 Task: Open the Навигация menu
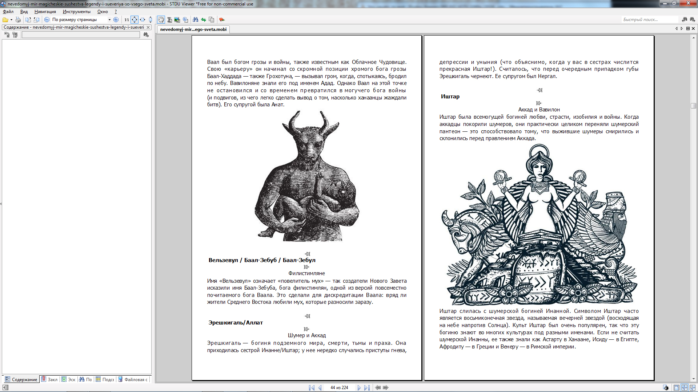[x=45, y=12]
